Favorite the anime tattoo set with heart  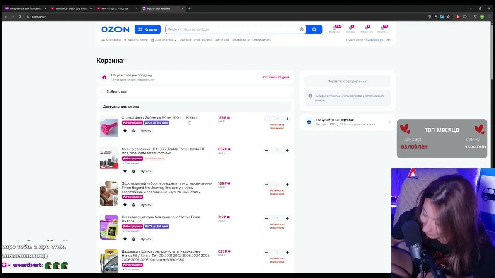point(125,205)
